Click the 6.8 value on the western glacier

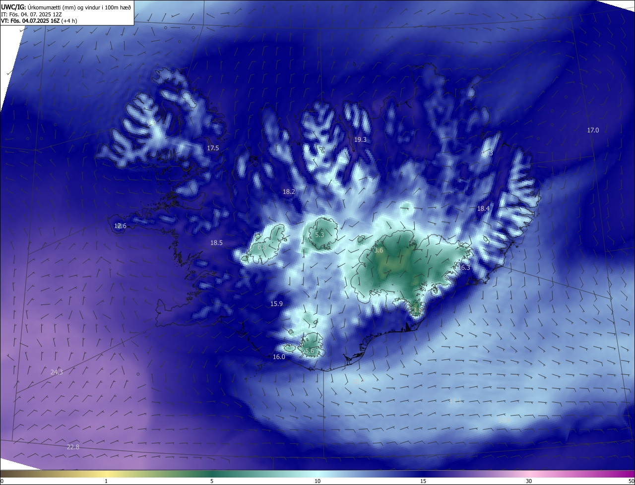coord(262,246)
